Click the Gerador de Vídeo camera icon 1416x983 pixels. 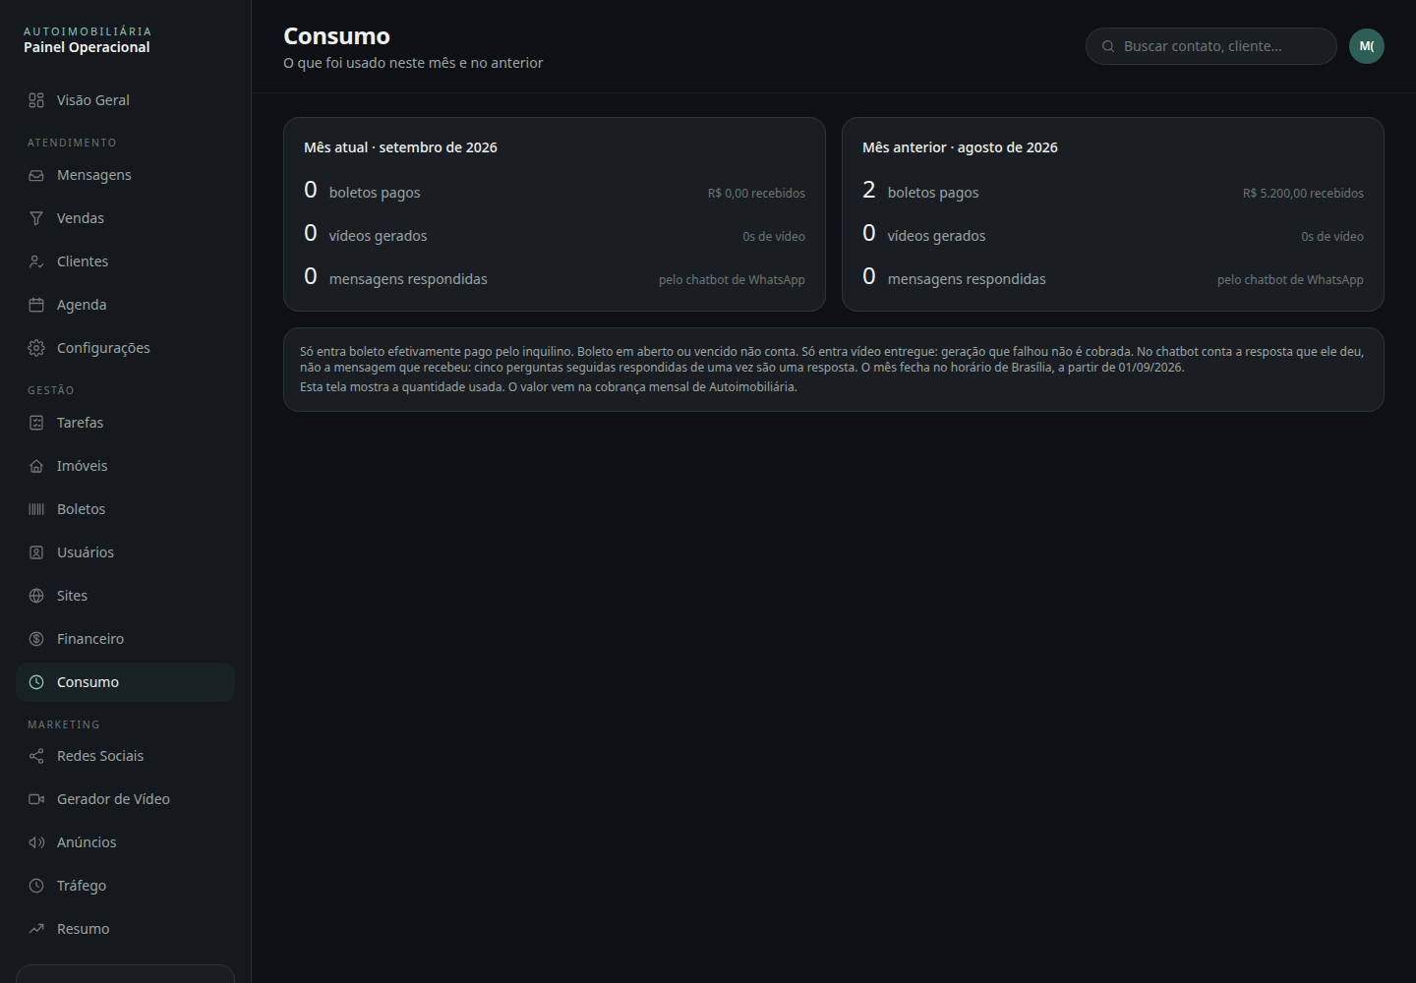coord(36,799)
